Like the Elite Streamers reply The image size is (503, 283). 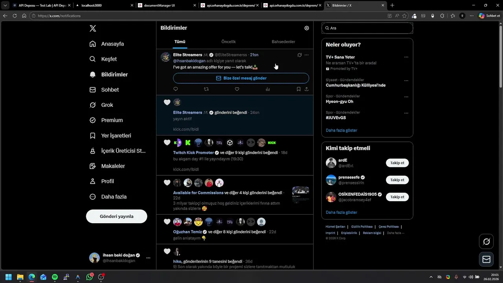tap(237, 89)
